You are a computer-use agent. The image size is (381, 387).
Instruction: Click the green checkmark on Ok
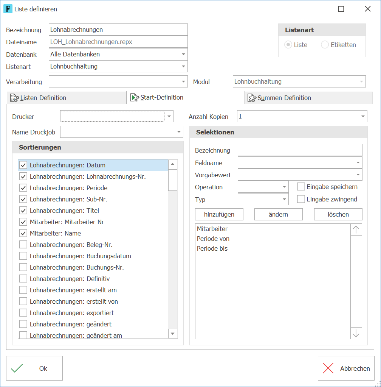pos(17,368)
